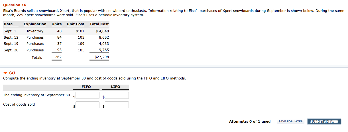Click the FIFO column heading
348x132 pixels.
[x=86, y=87]
